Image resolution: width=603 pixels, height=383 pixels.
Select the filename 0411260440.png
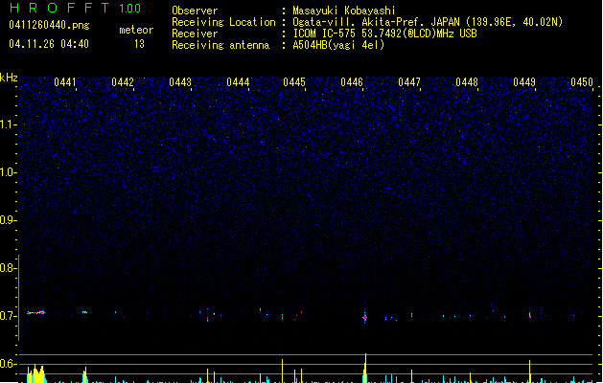point(49,25)
